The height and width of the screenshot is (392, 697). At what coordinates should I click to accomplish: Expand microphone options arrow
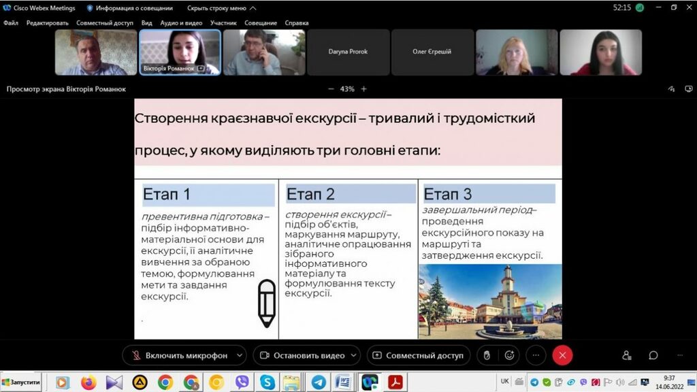[x=239, y=355]
